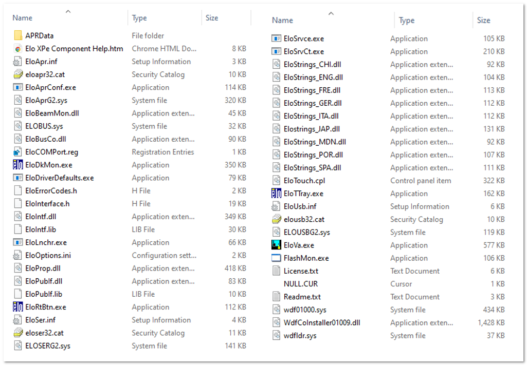This screenshot has width=527, height=365.
Task: Sort the left file list by Type header
Action: click(x=139, y=18)
